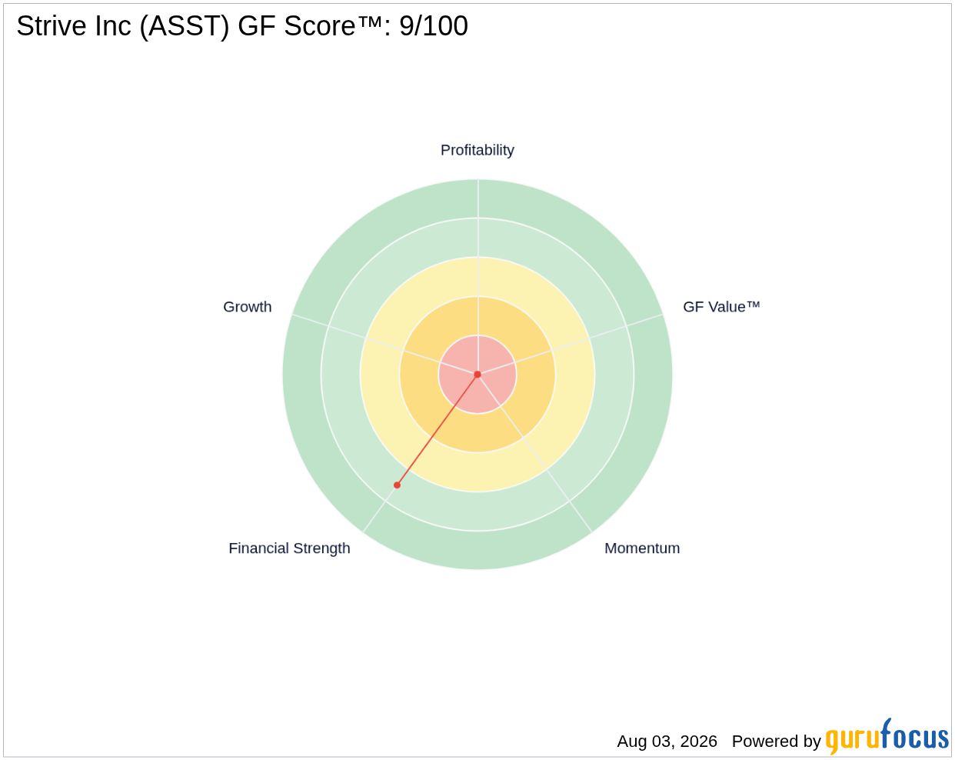This screenshot has width=955, height=760.
Task: Select the GF Value™ axis label
Action: click(x=721, y=307)
